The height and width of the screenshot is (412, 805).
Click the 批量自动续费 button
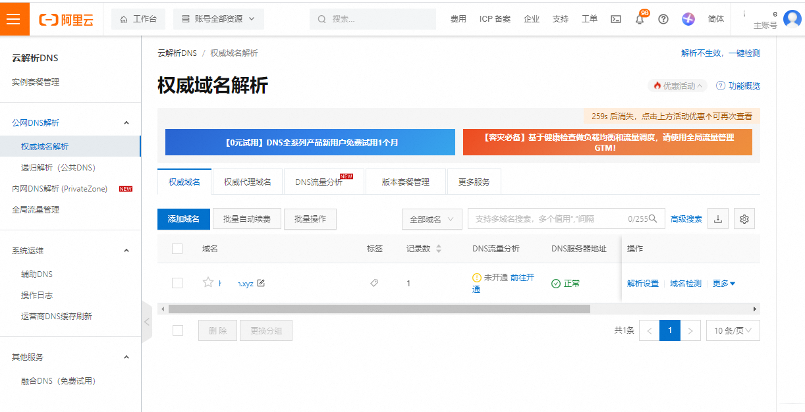point(247,219)
